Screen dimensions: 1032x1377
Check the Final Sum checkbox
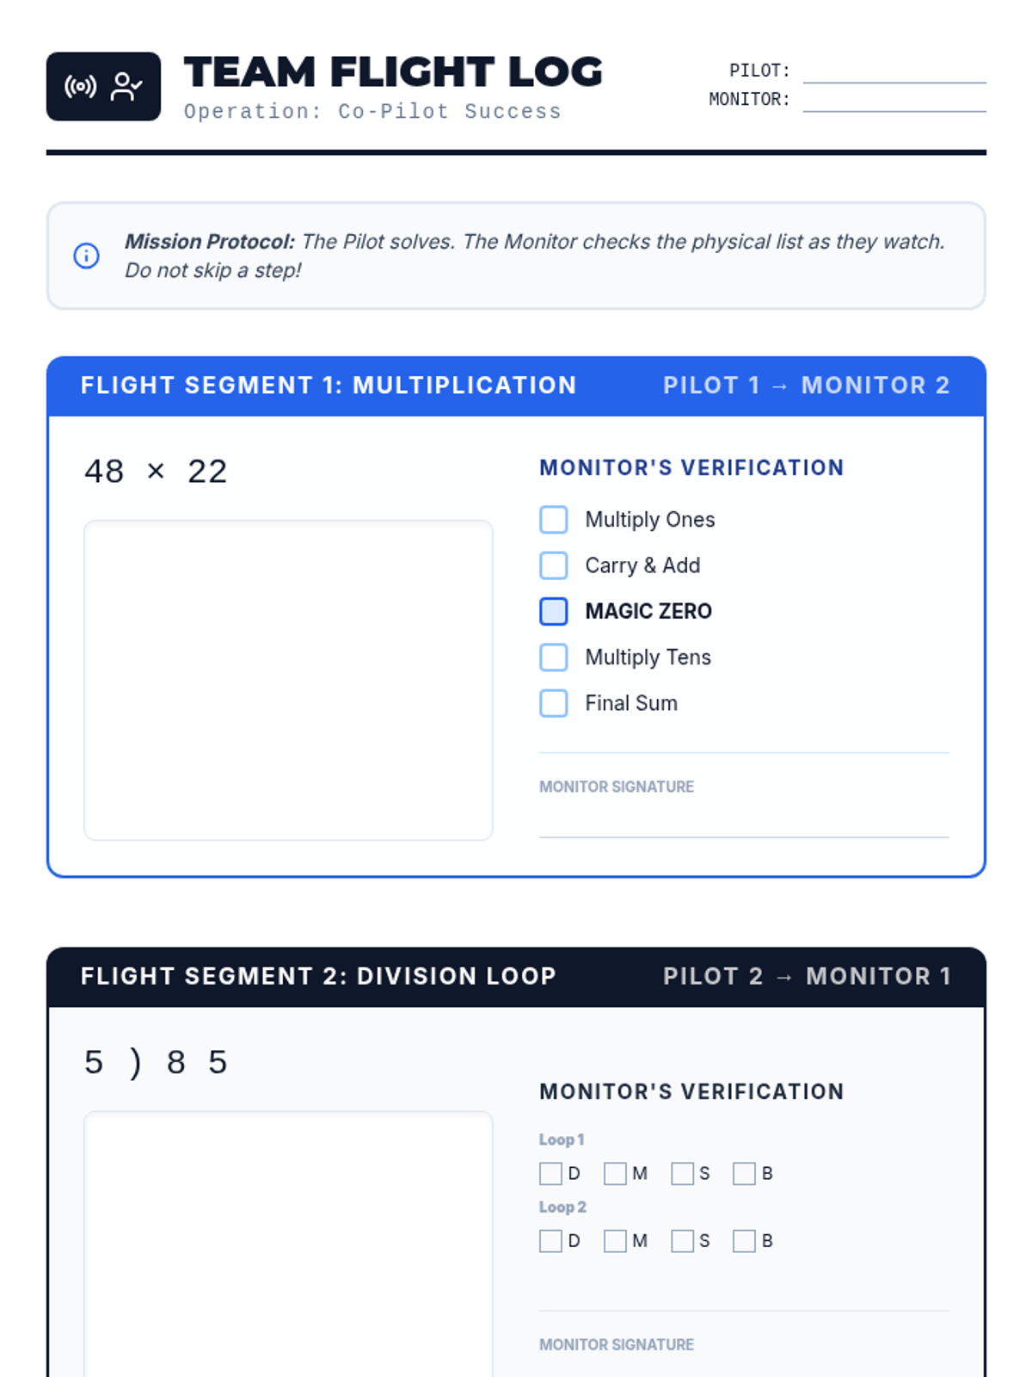pos(554,703)
